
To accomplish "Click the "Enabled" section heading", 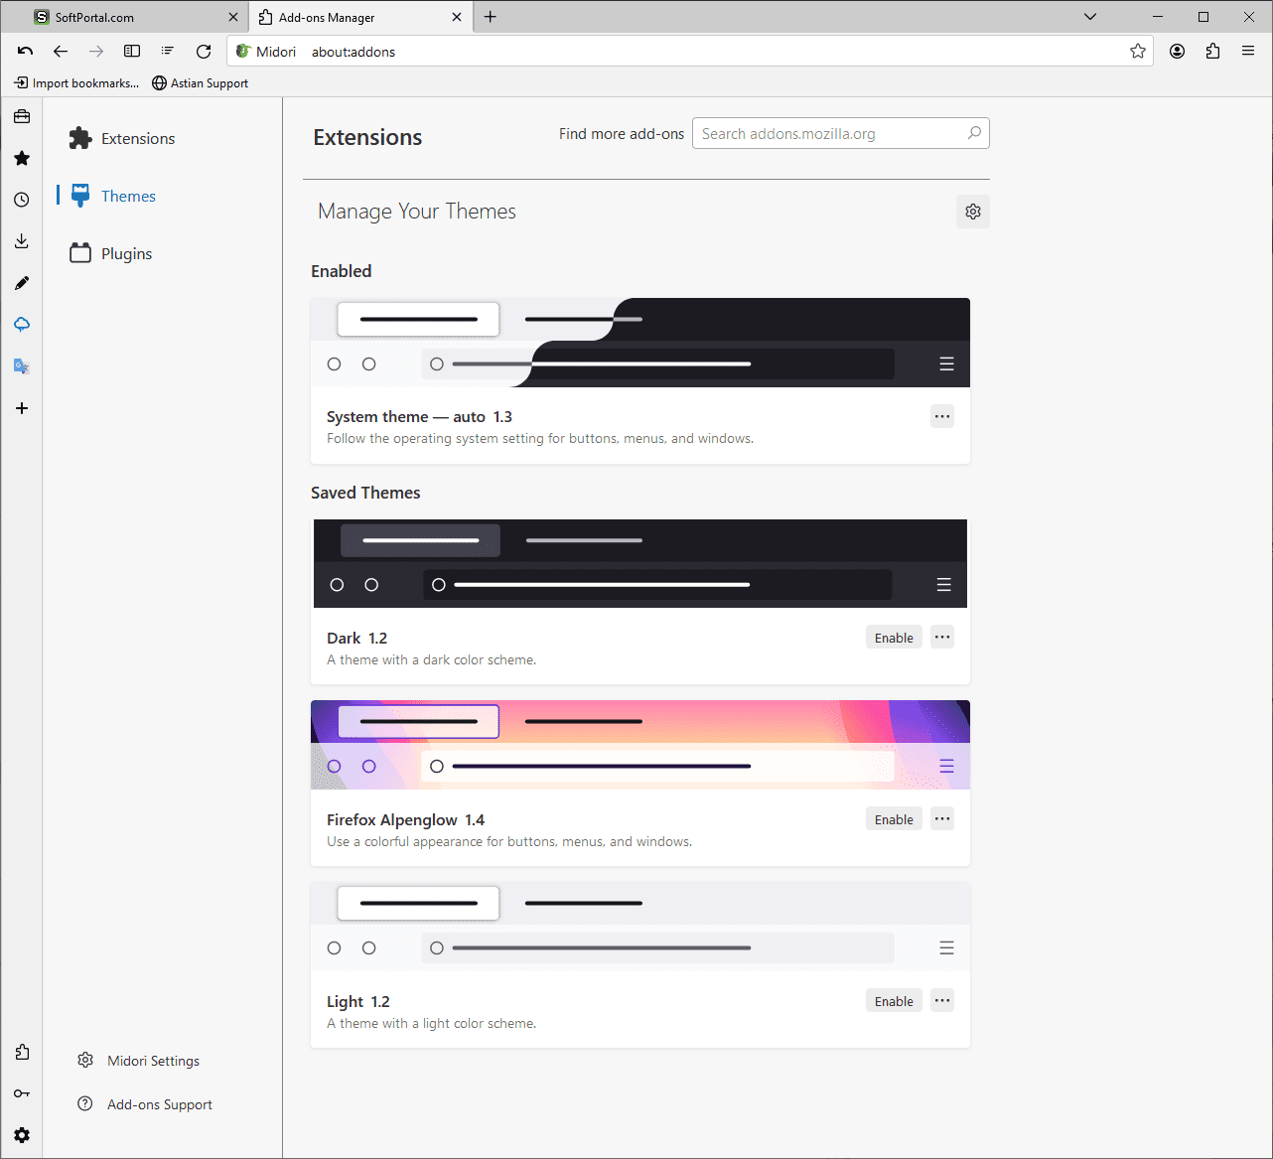I will coord(342,271).
